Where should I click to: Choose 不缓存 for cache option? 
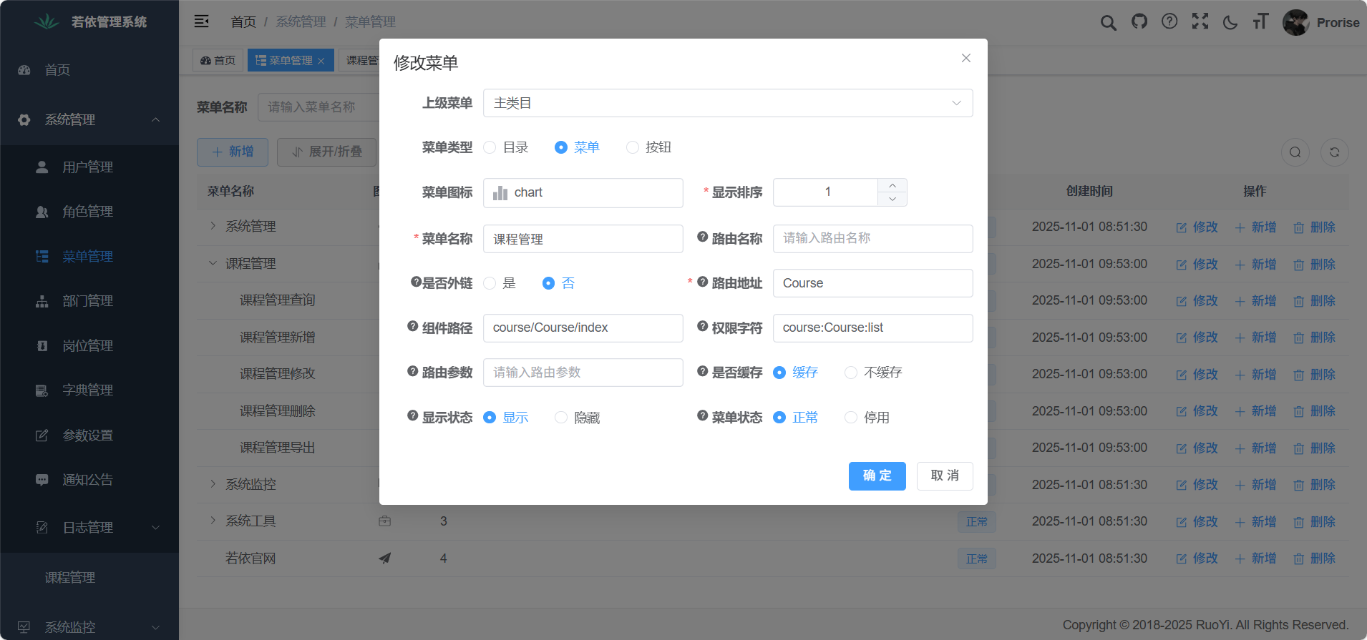click(851, 373)
